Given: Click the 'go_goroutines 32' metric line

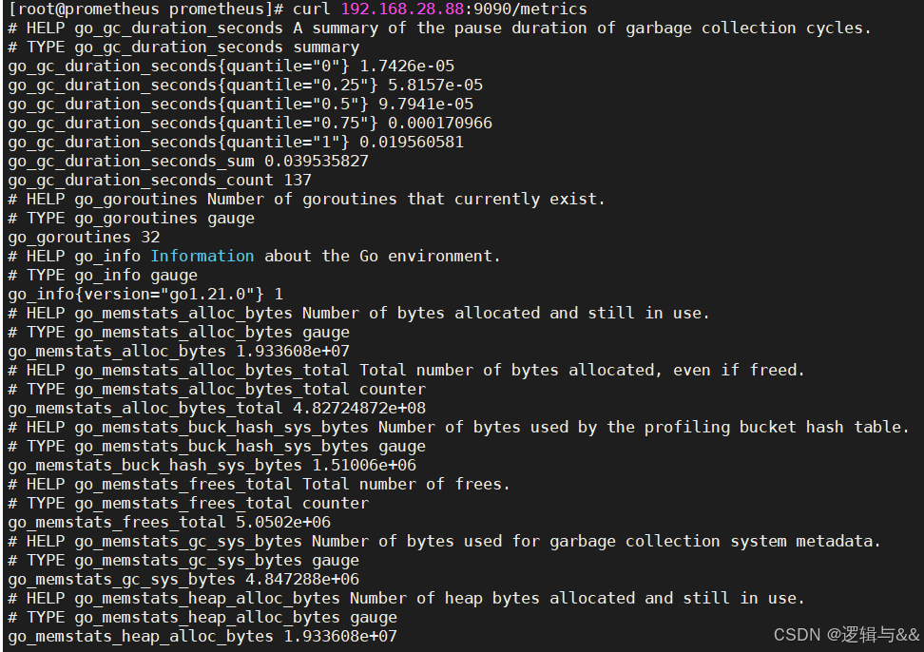Looking at the screenshot, I should coord(85,237).
